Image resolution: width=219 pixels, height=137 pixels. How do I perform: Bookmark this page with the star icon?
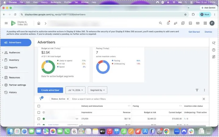tap(186, 14)
